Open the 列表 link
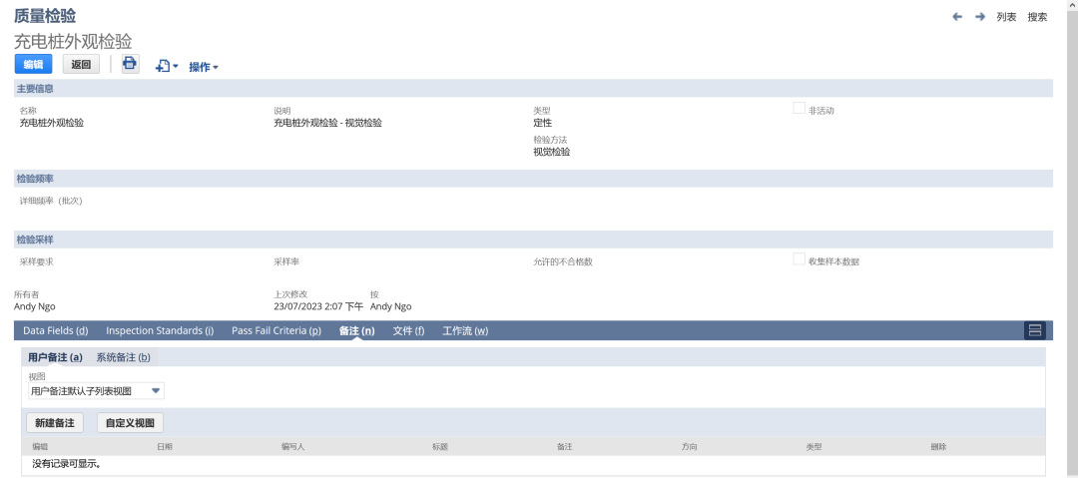This screenshot has height=478, width=1078. pyautogui.click(x=1006, y=17)
